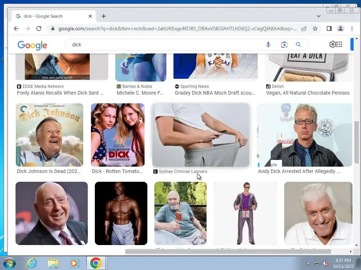Click 'Dick Johnson Is Dead (202...' title
This screenshot has width=361, height=270.
click(49, 171)
